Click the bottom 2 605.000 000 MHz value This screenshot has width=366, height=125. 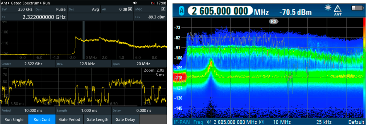[235, 122]
